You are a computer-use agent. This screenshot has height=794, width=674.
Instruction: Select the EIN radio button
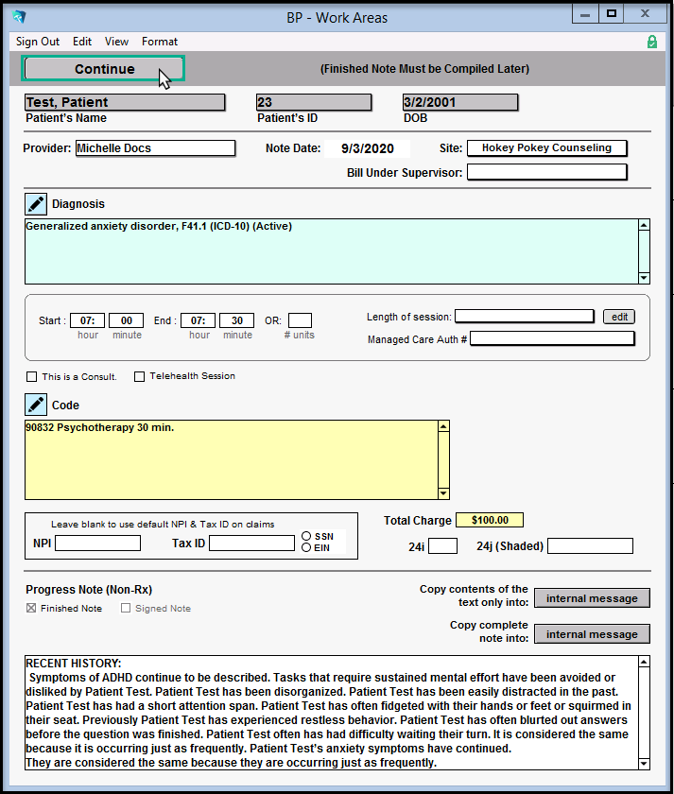point(306,547)
